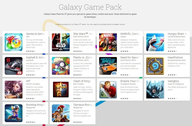Screen dimensions: 192x126
Task: Open the HIT game artwork icon
Action: 14,89
